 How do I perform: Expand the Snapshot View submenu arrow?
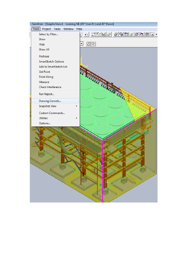[x=76, y=106]
